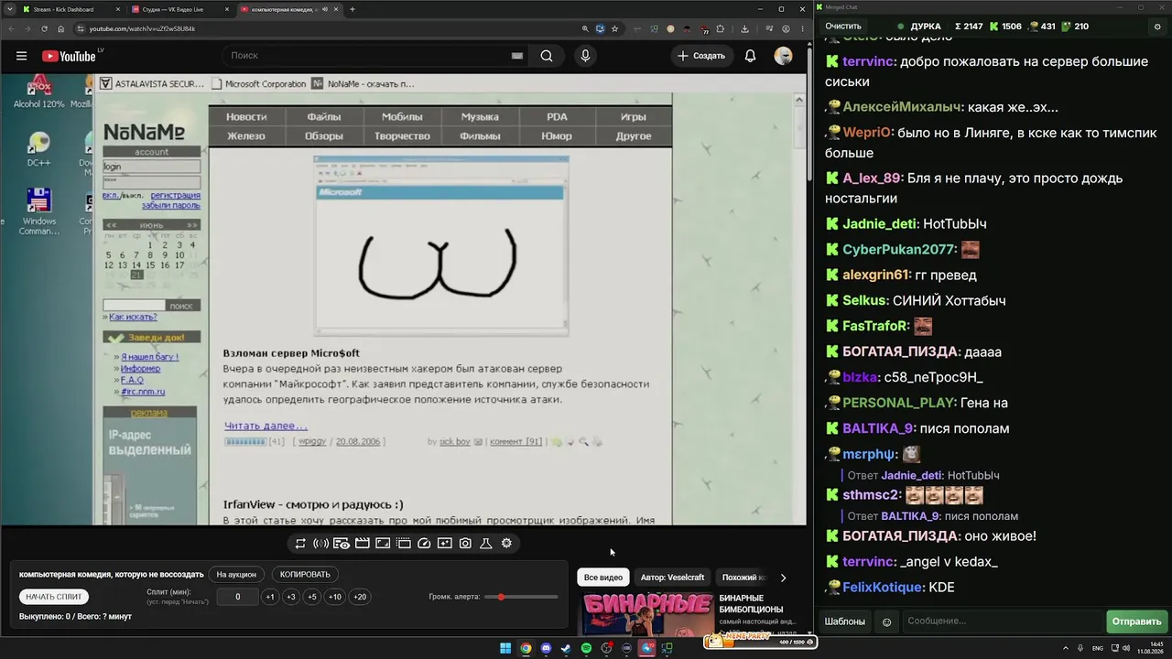Mute the playing tab via speaker icon

[x=324, y=9]
